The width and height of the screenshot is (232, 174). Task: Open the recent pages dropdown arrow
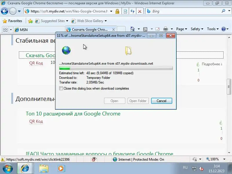click(x=19, y=11)
